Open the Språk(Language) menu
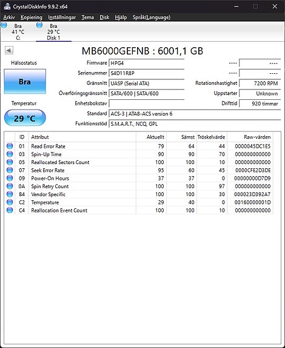 [x=152, y=18]
